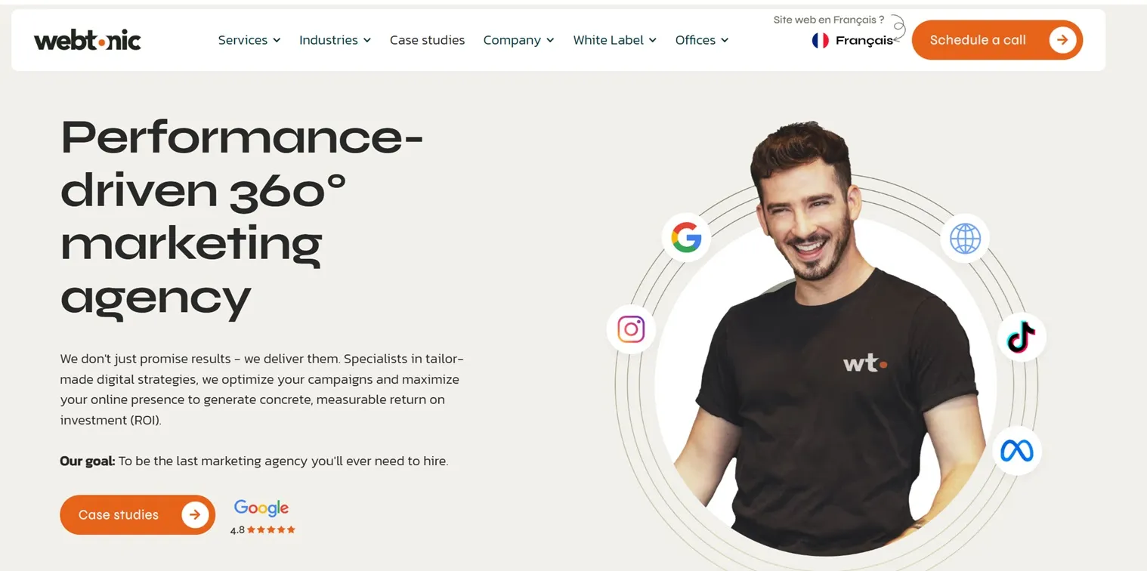Open the Industries dropdown
The height and width of the screenshot is (571, 1147).
tap(335, 40)
